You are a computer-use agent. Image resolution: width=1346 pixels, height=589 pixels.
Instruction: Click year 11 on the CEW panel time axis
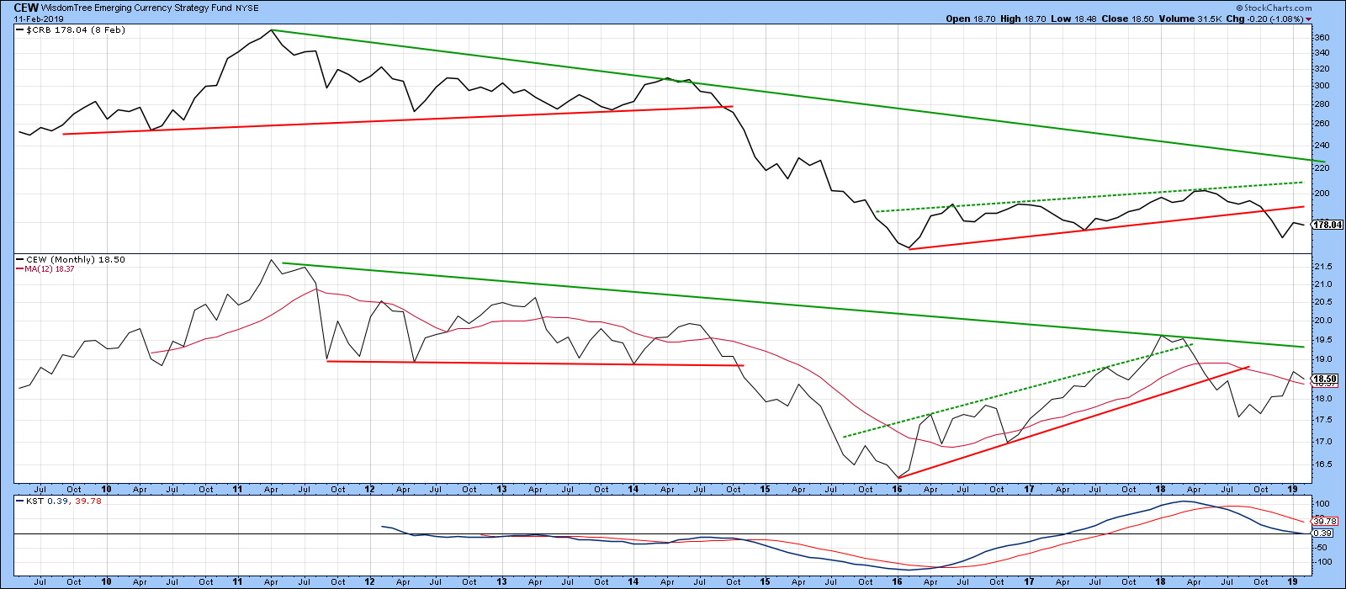(x=238, y=489)
